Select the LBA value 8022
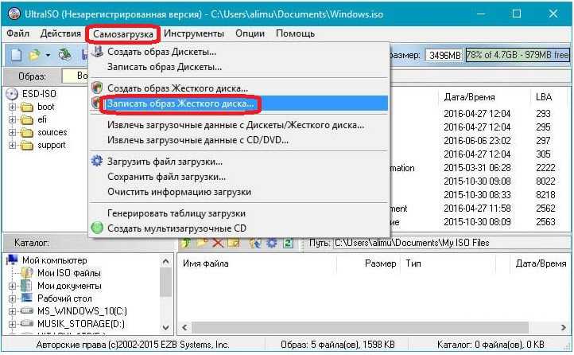 545,181
